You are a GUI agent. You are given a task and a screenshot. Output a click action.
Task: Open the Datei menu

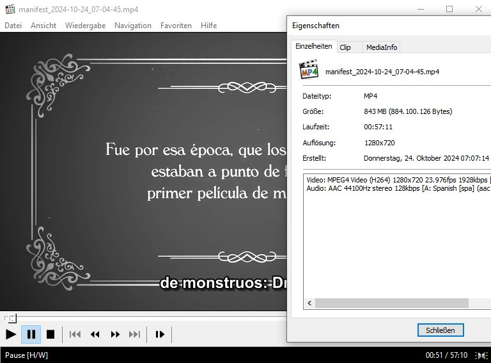[x=13, y=26]
